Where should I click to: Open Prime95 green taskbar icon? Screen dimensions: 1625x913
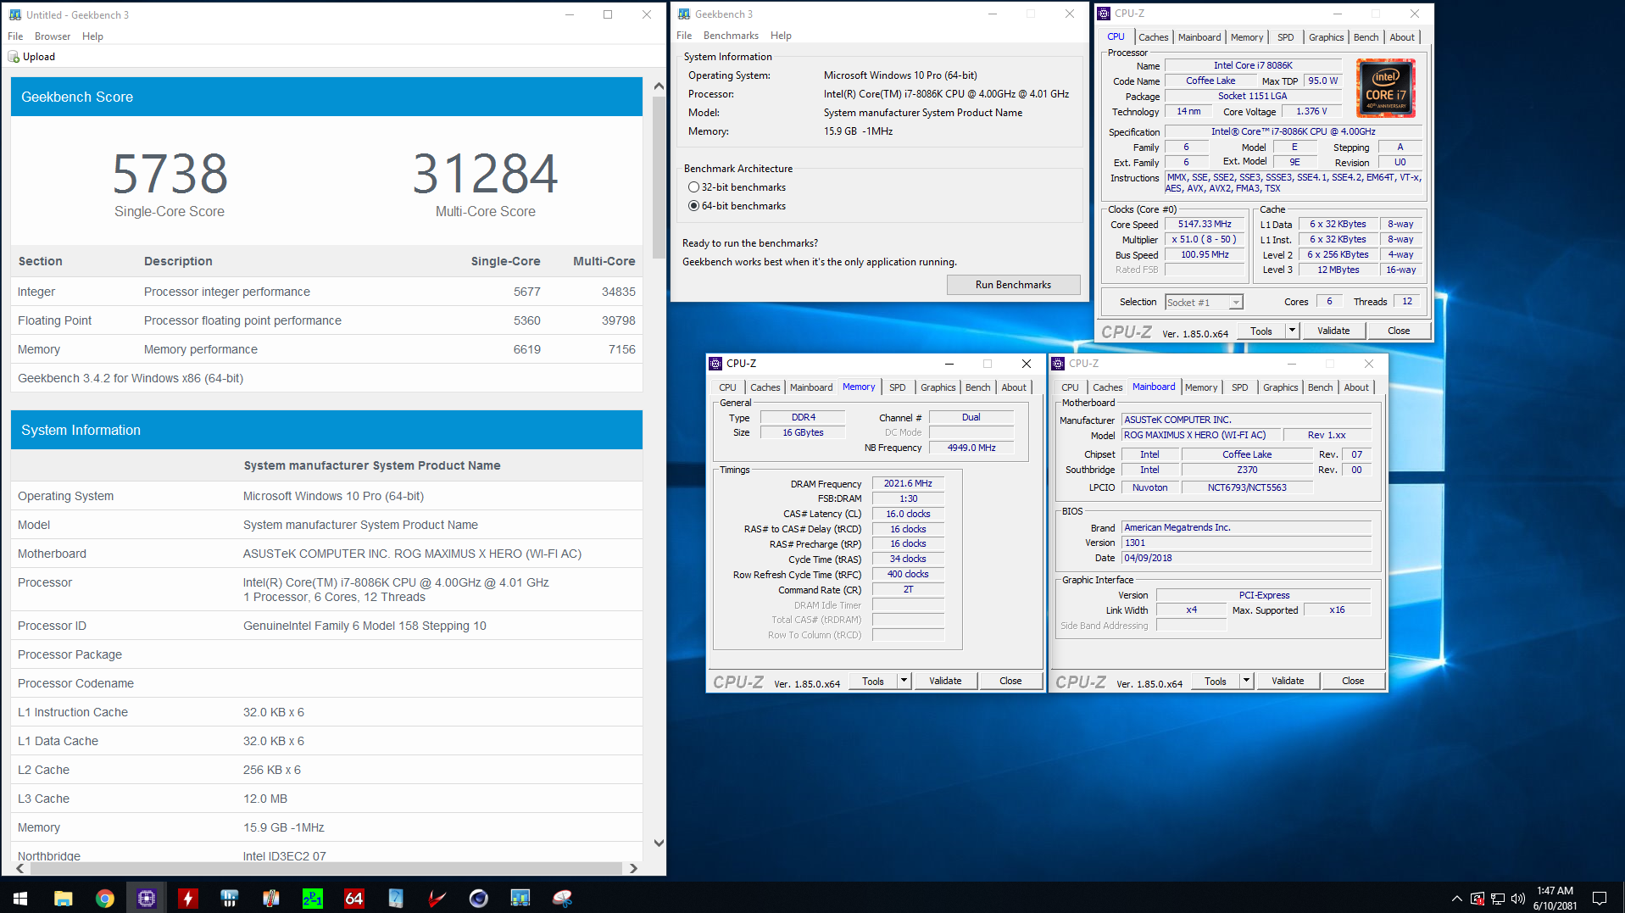coord(312,898)
